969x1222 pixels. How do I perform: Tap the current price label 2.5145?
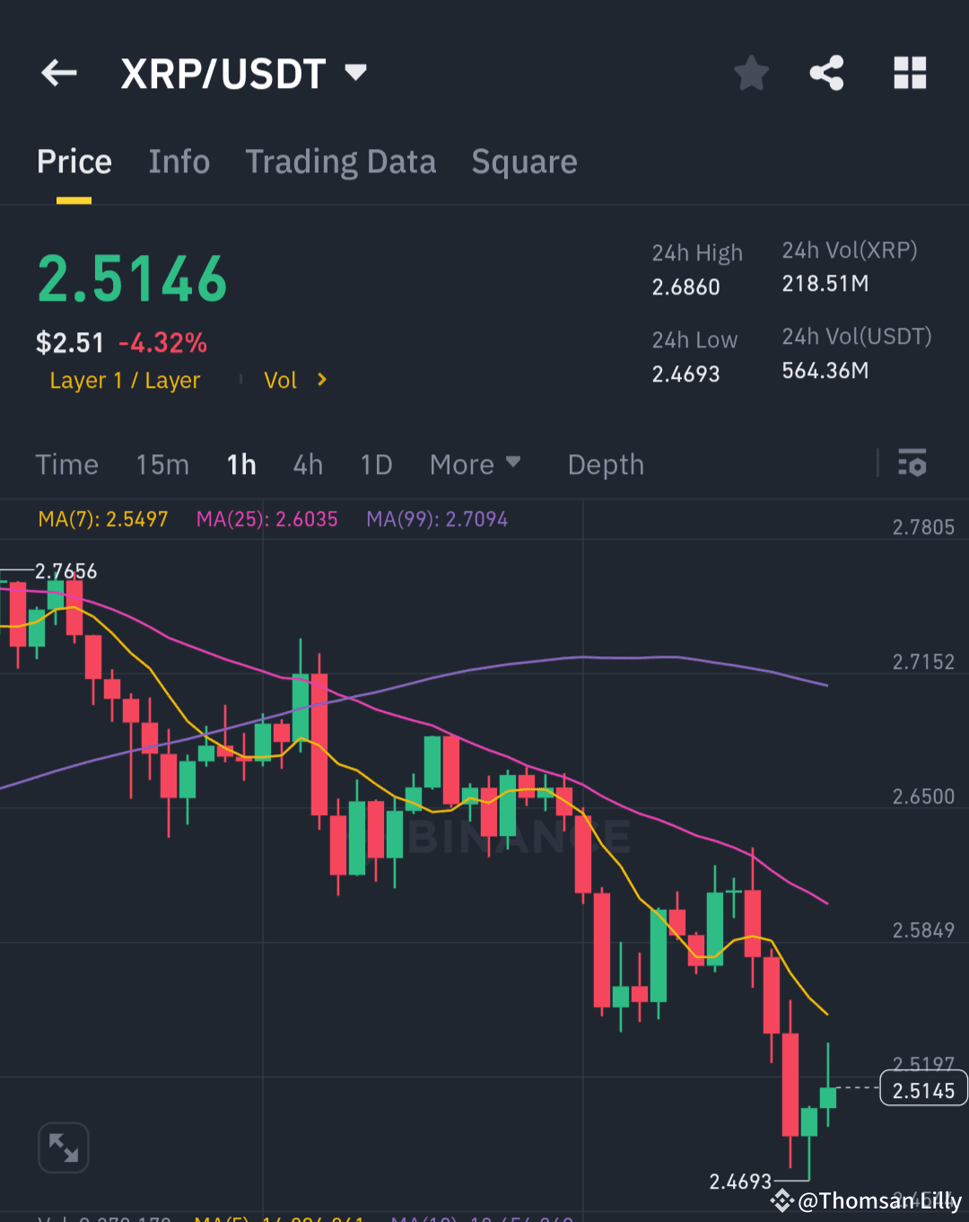(922, 1090)
